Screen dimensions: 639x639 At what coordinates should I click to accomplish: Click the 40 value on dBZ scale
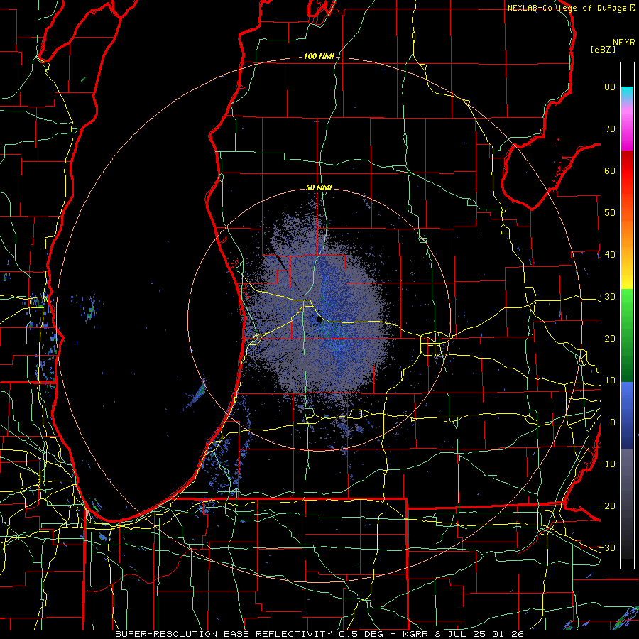[610, 255]
